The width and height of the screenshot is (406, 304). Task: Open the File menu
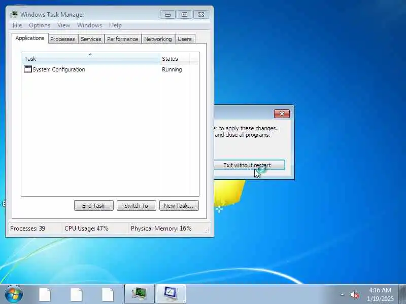[x=17, y=25]
